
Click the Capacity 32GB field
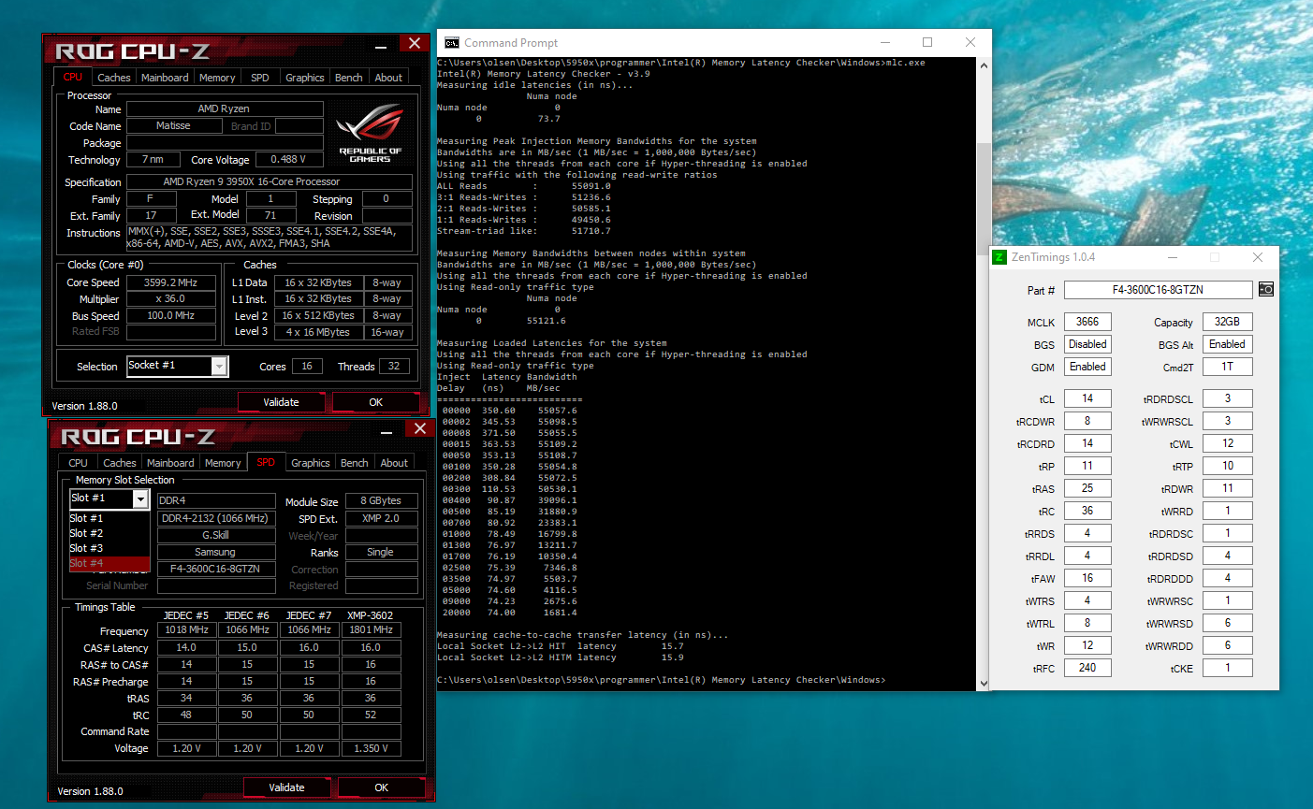tap(1227, 322)
